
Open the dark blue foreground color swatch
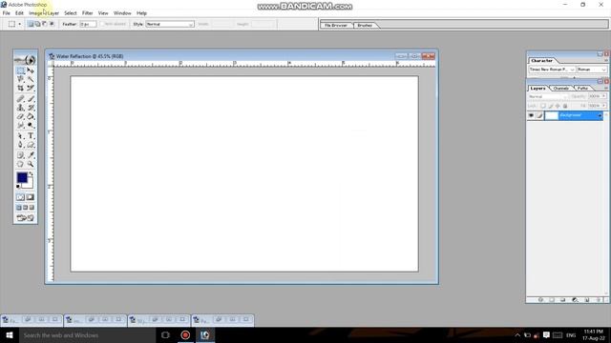(x=22, y=178)
